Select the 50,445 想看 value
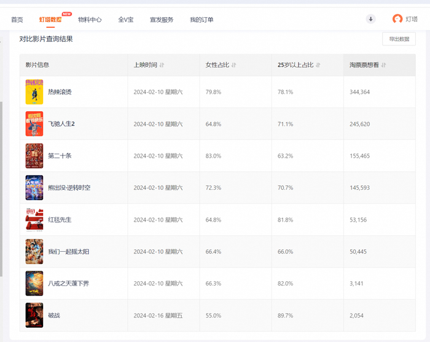430x342 pixels. (358, 252)
